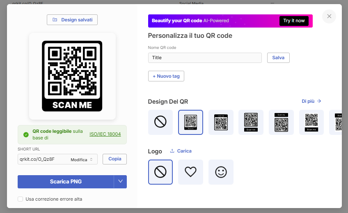The width and height of the screenshot is (348, 213).
Task: Open the Design salvati saved designs button
Action: 72,20
